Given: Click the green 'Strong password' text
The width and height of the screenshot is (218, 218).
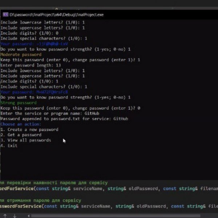Looking at the screenshot, I should (19, 103).
